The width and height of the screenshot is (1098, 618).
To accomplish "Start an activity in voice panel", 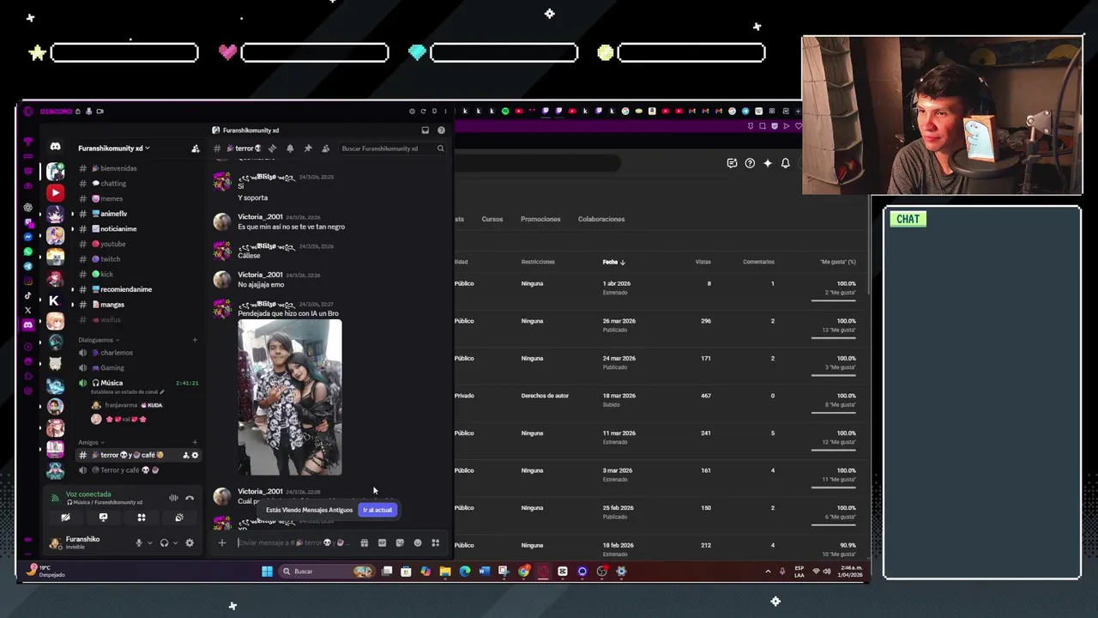I will pos(142,518).
